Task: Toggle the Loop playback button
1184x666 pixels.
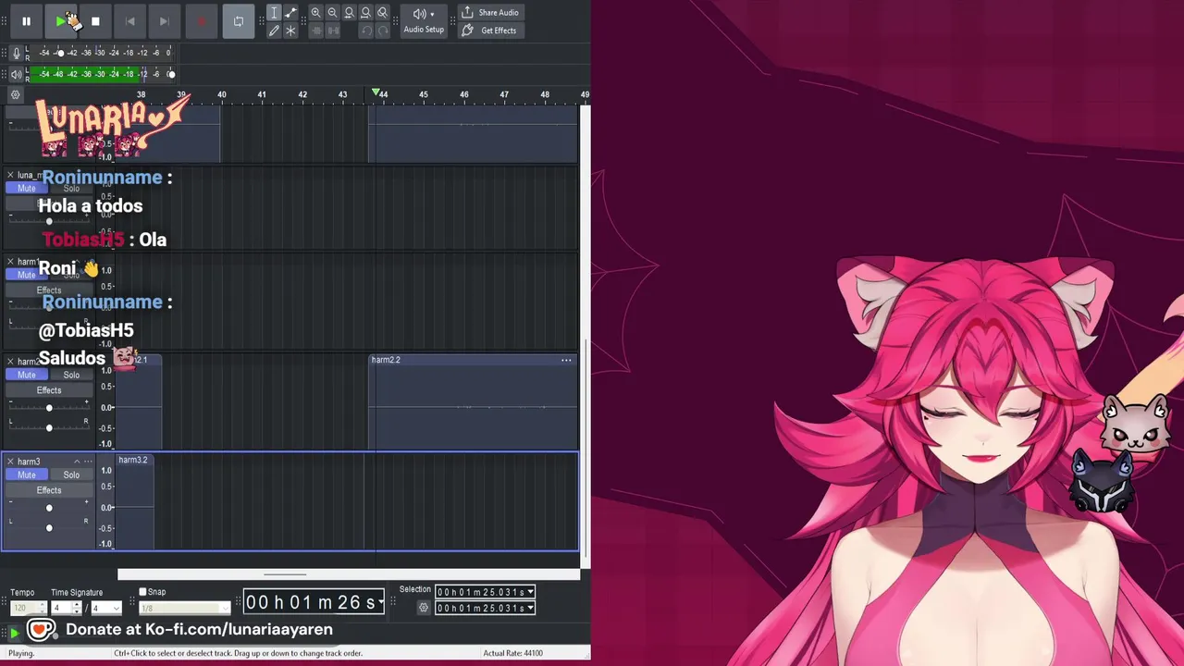Action: point(239,21)
